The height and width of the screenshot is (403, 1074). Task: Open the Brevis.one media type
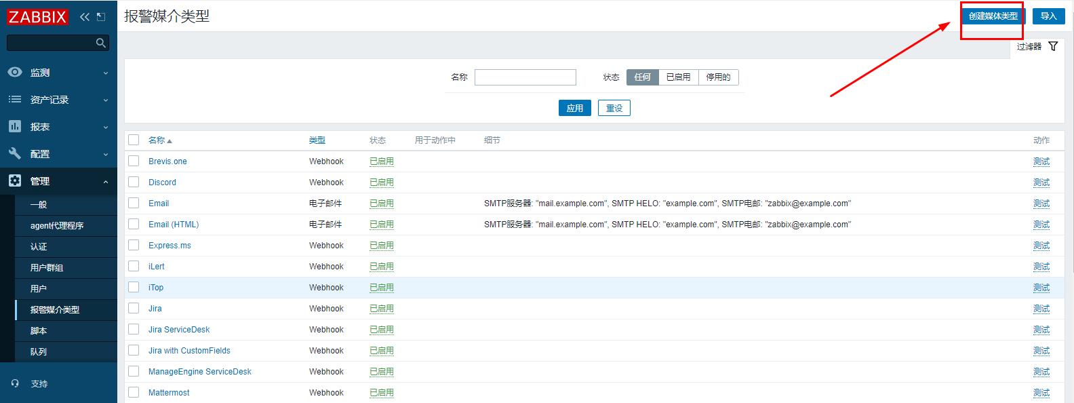[167, 161]
